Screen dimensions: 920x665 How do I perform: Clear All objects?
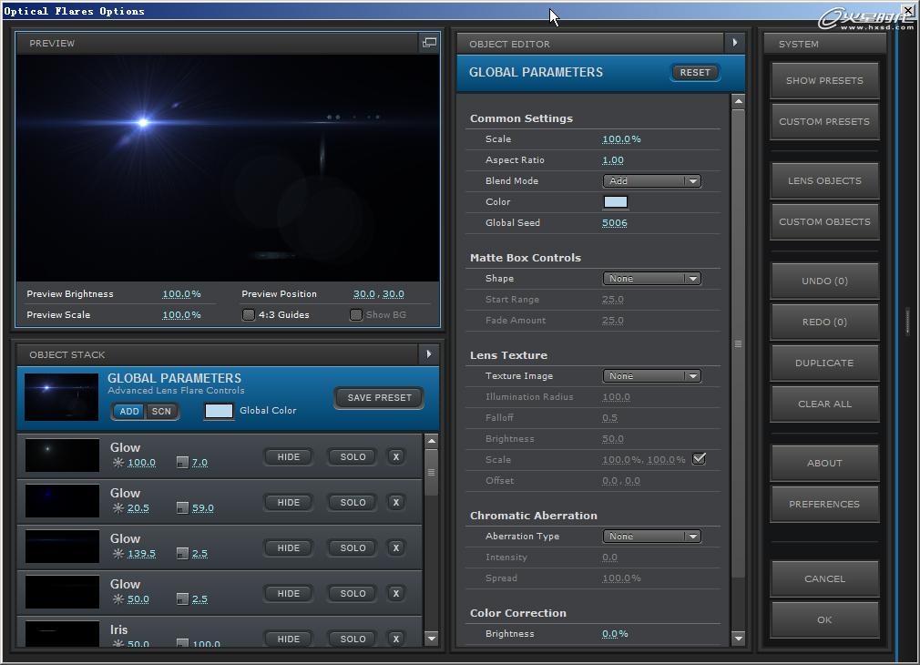(x=824, y=404)
